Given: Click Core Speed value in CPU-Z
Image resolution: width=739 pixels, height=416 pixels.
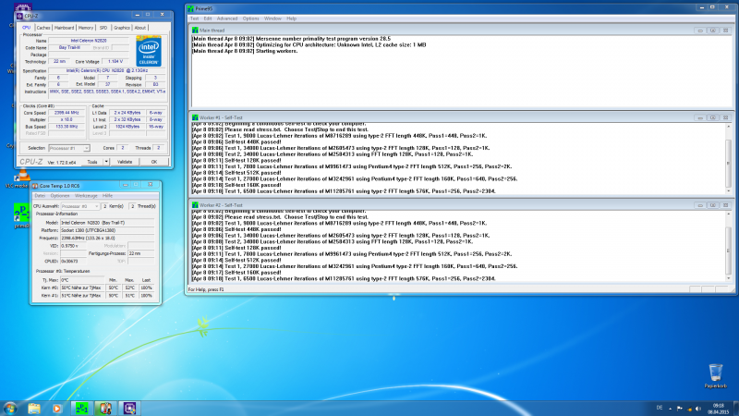Looking at the screenshot, I should tap(67, 113).
